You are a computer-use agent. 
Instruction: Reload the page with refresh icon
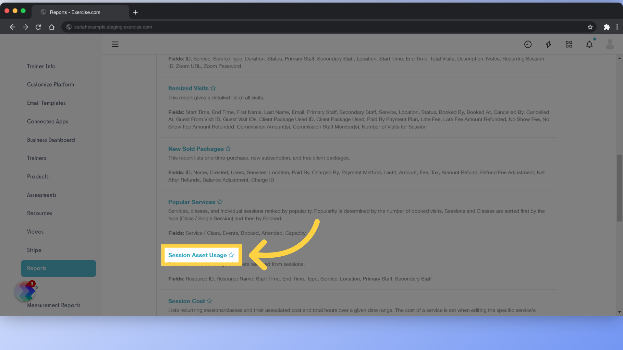[x=38, y=27]
